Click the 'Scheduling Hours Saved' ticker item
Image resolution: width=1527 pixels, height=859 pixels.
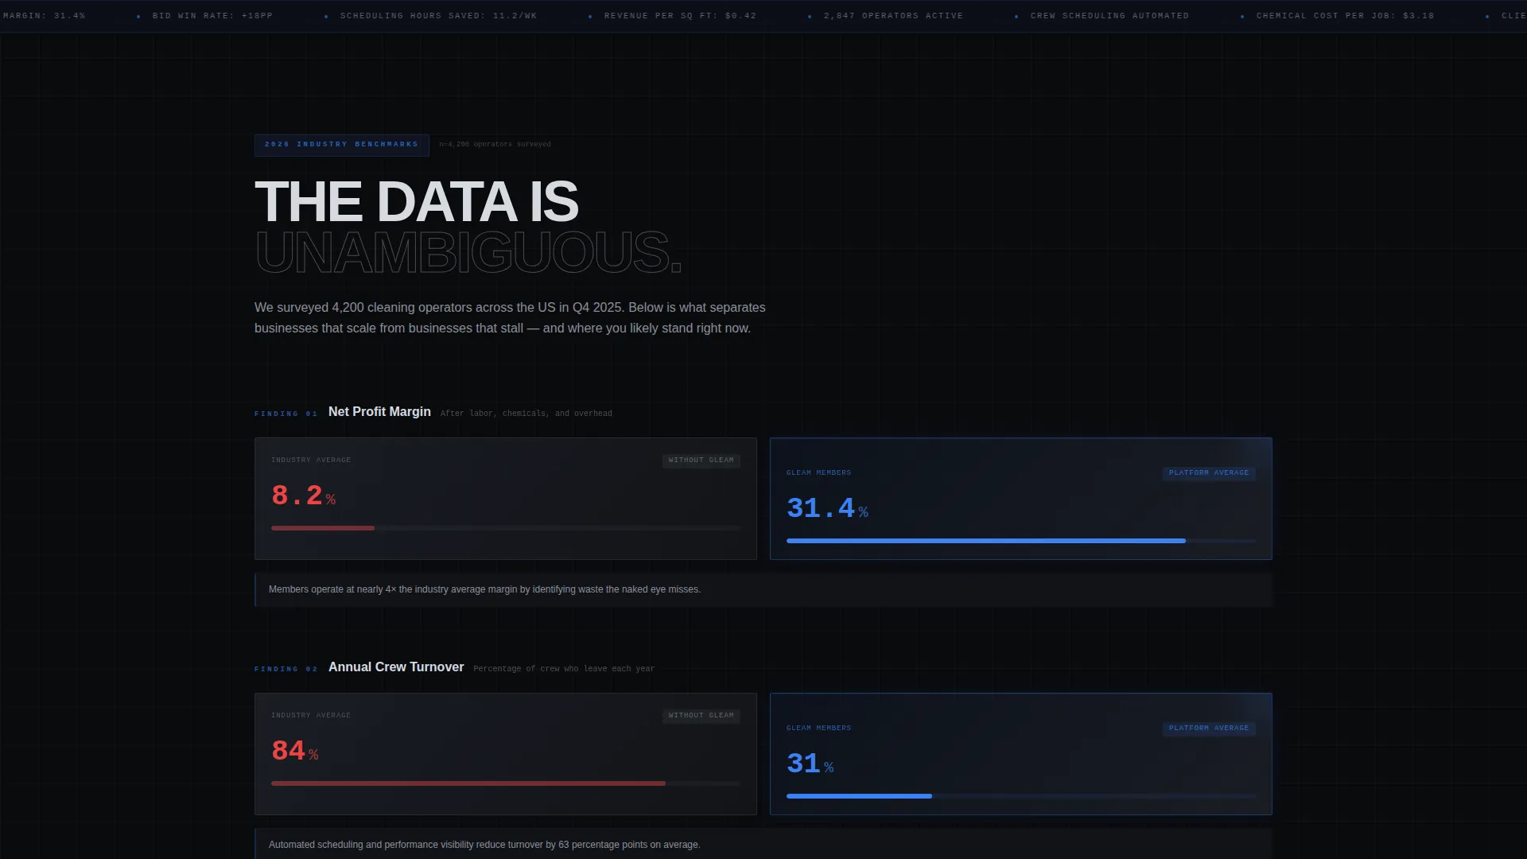point(438,16)
